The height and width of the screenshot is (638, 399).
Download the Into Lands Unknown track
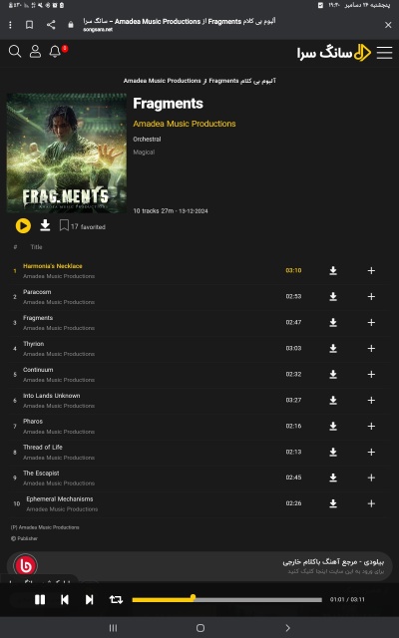point(333,400)
